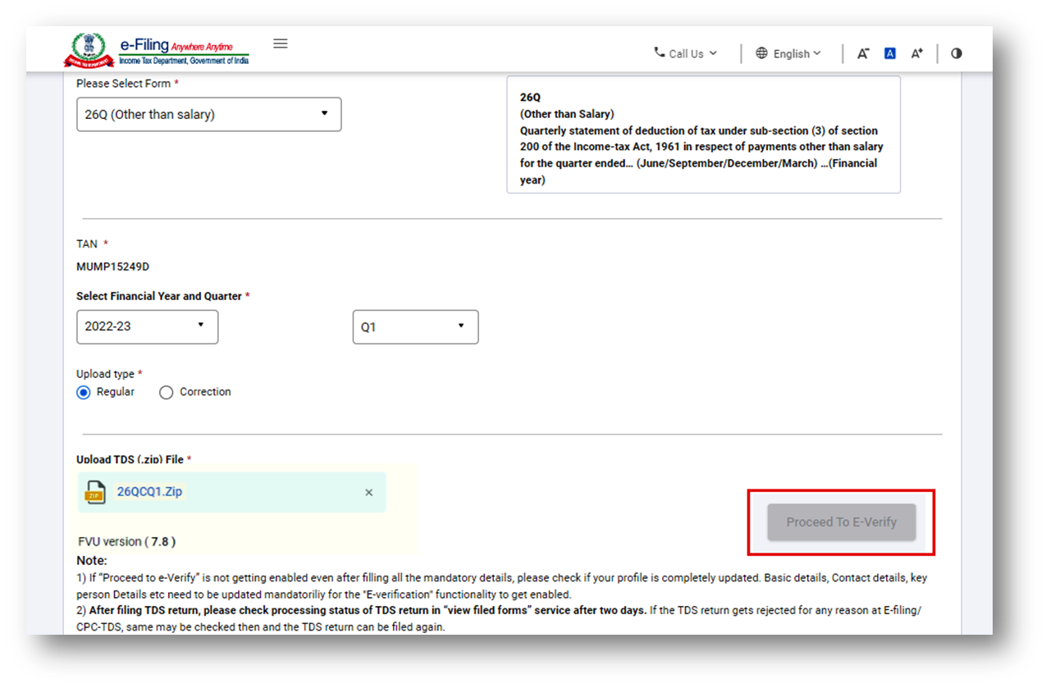Click the phone icon beside Call Us
The width and height of the screenshot is (1046, 688).
click(660, 52)
